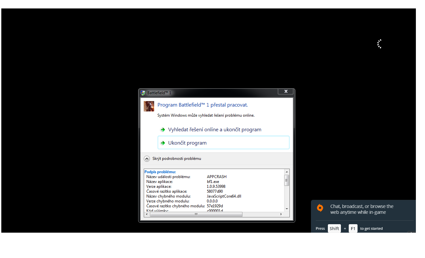Click the 'bf1.exe' value

tap(213, 182)
